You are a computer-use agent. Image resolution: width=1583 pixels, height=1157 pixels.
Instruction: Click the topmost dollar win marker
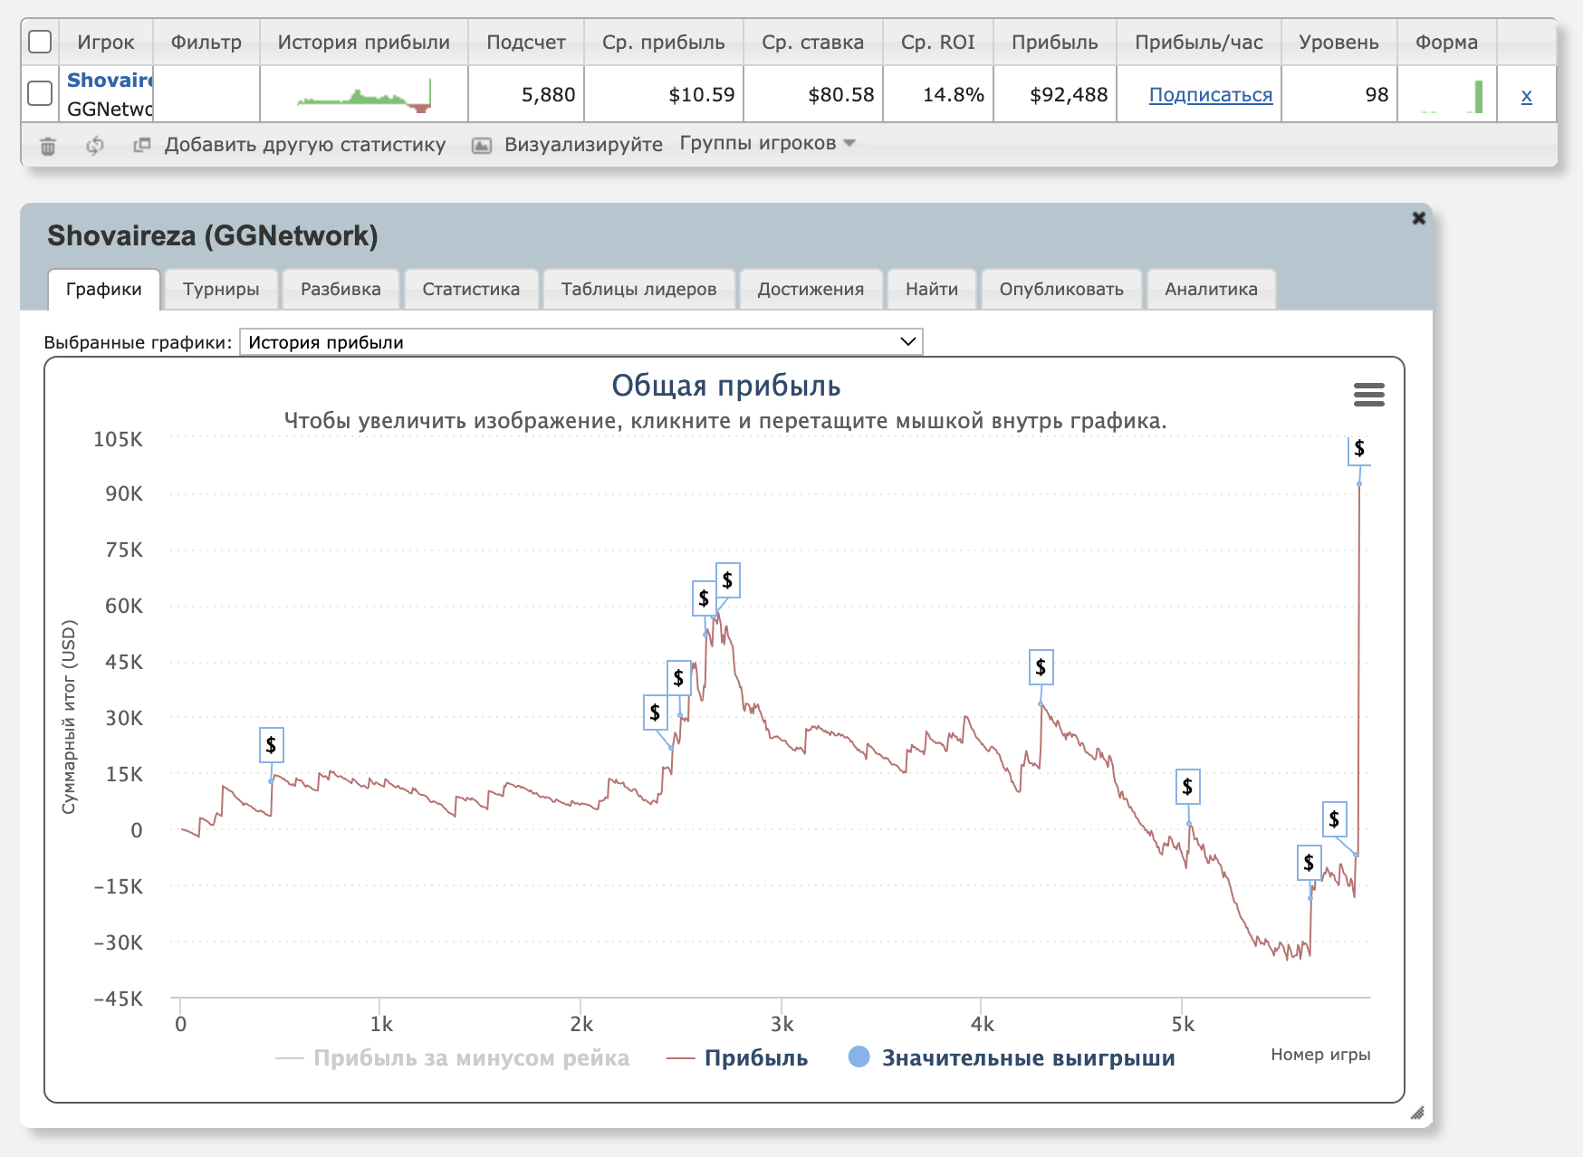1358,449
